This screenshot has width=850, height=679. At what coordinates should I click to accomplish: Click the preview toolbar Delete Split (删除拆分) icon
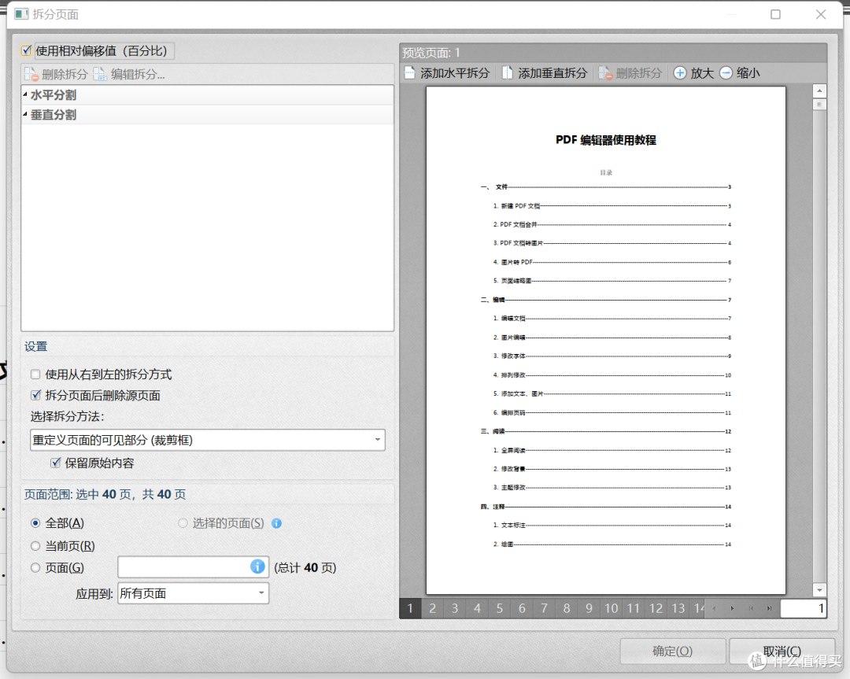(x=605, y=72)
